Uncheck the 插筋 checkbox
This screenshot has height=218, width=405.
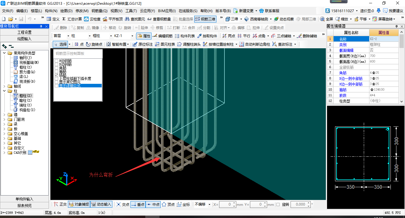point(57,76)
